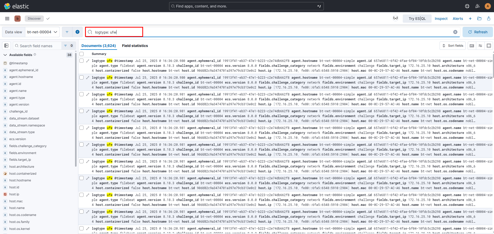Collapse the field sidebar toggle icon
The image size is (494, 234).
pyautogui.click(x=6, y=46)
